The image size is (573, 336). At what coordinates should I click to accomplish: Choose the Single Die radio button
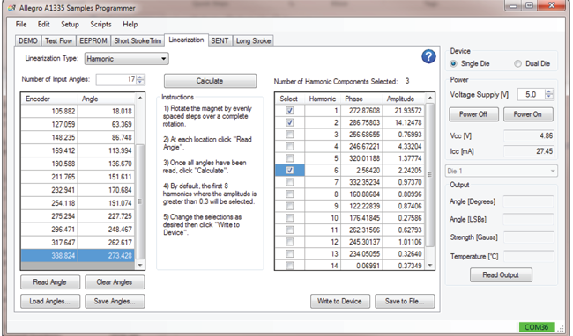(453, 64)
